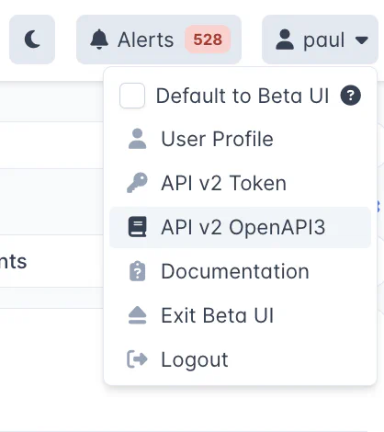Viewport: 384px width, 432px height.
Task: Toggle dark mode with the moon icon
Action: (x=32, y=40)
